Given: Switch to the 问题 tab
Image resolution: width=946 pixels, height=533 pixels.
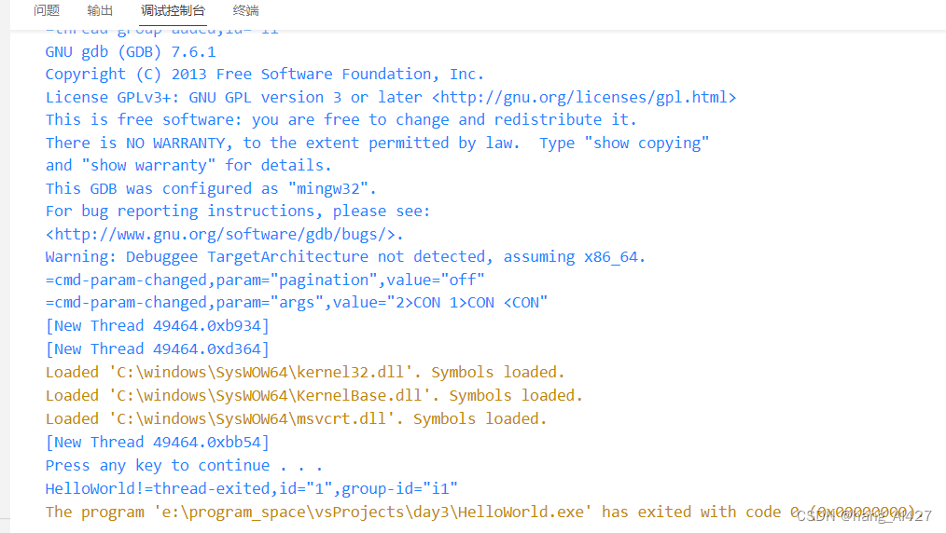Looking at the screenshot, I should click(x=47, y=10).
